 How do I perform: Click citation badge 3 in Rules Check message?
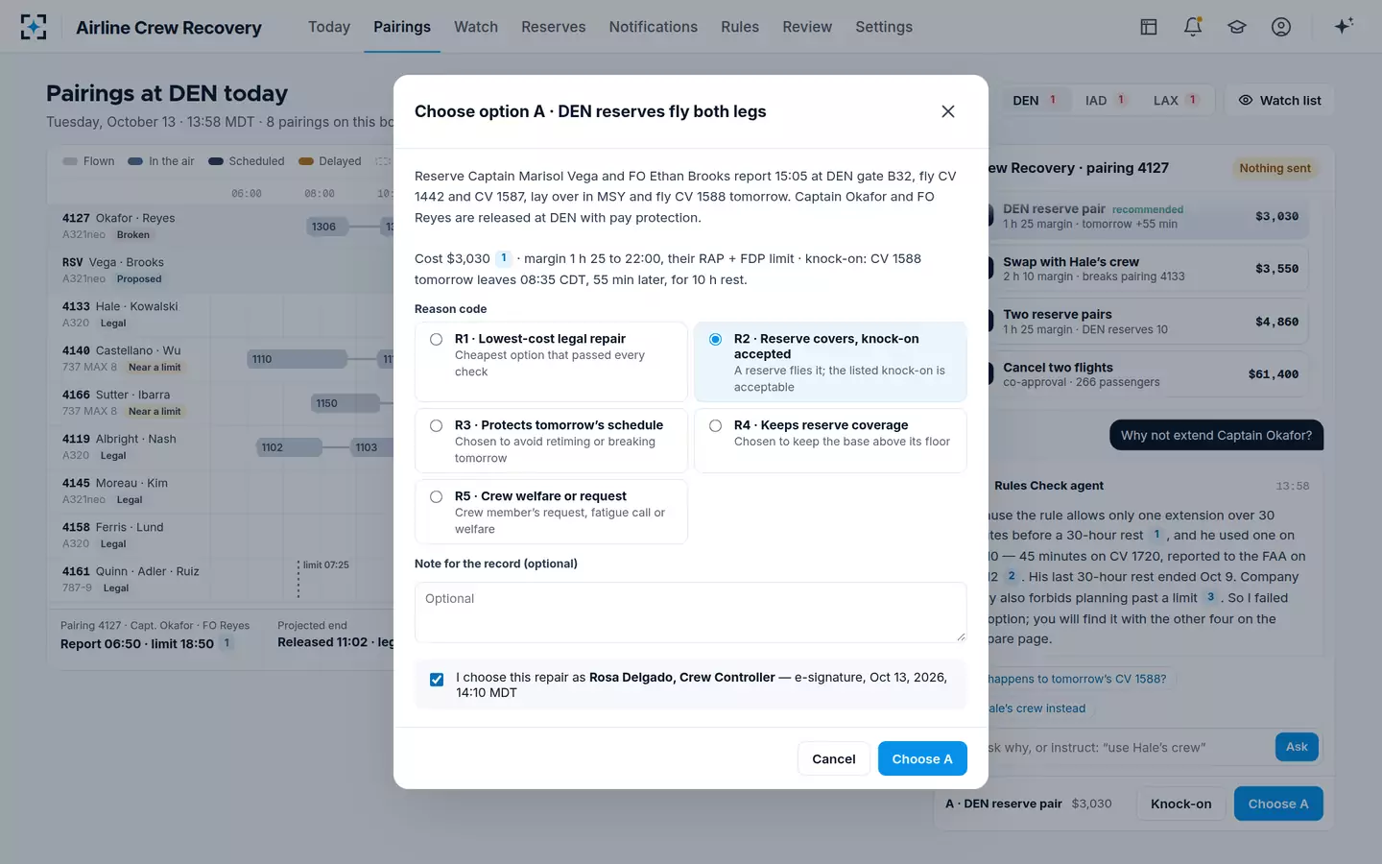1210,597
